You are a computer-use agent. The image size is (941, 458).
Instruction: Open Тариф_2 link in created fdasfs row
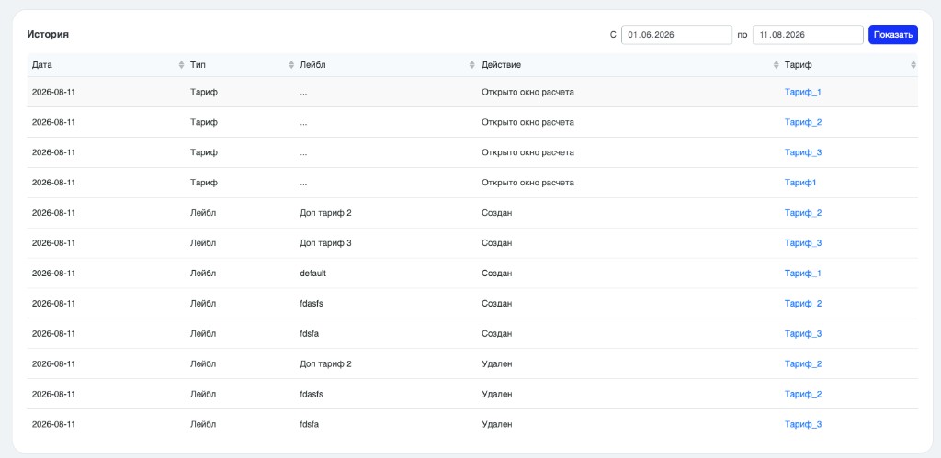pos(803,303)
